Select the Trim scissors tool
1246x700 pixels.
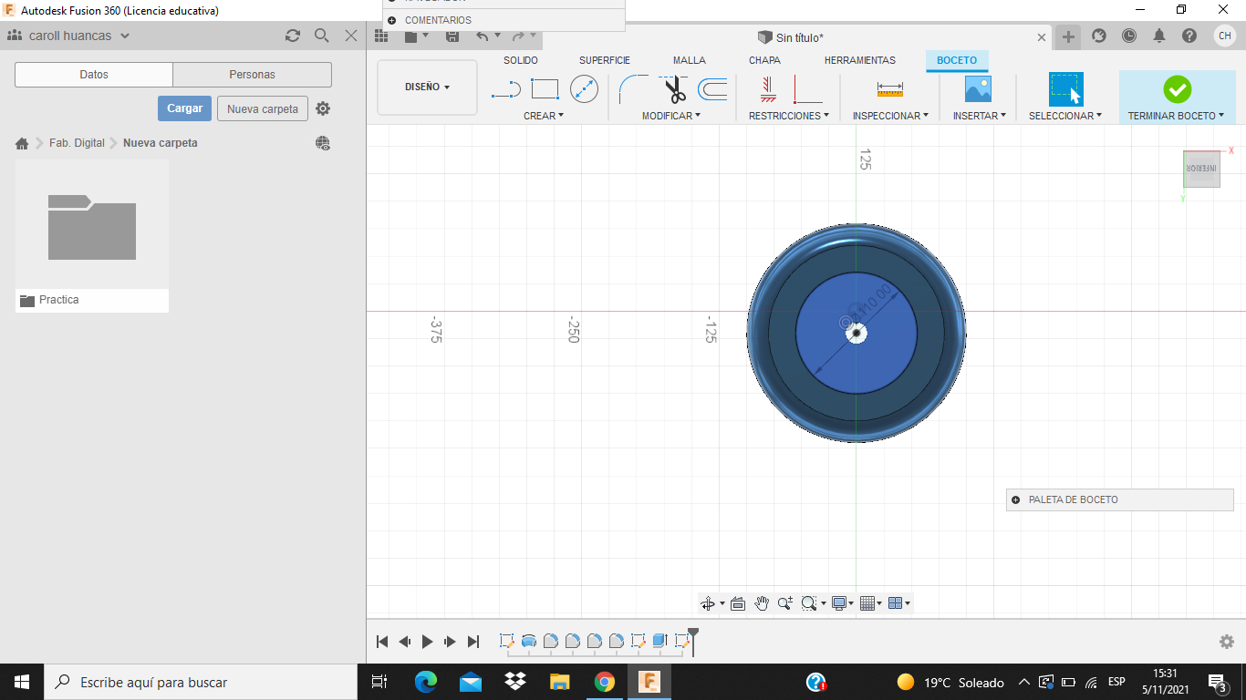tap(674, 89)
